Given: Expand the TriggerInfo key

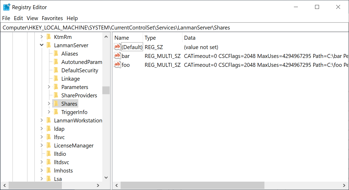Looking at the screenshot, I should [x=49, y=112].
